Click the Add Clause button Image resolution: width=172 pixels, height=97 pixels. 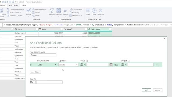35,72
